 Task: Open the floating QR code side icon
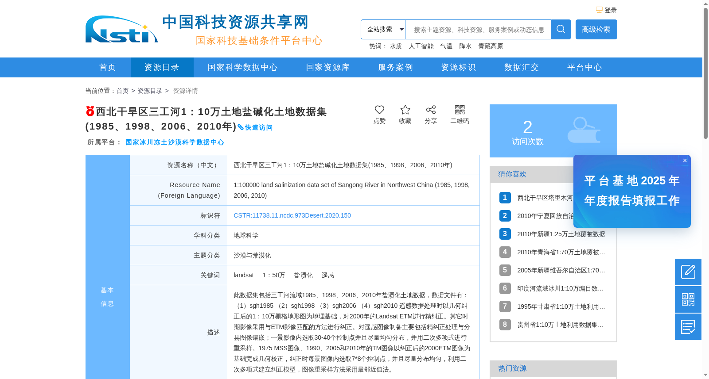(x=688, y=299)
